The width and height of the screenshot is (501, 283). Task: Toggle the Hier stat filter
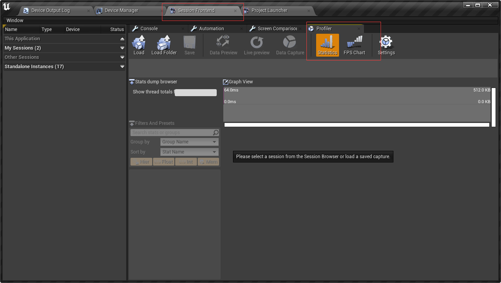pyautogui.click(x=141, y=162)
